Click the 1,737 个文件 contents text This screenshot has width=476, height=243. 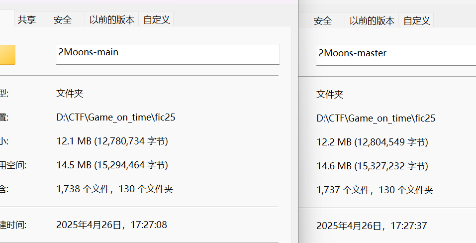(x=375, y=190)
